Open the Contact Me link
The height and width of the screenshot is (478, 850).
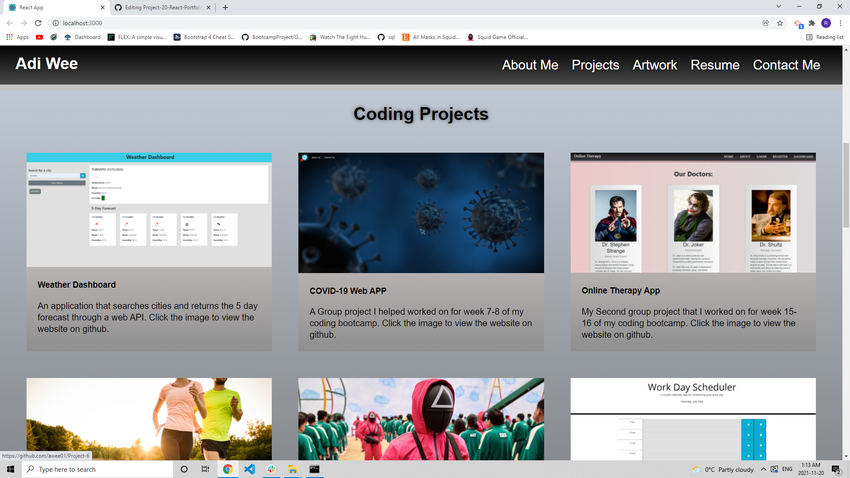786,65
